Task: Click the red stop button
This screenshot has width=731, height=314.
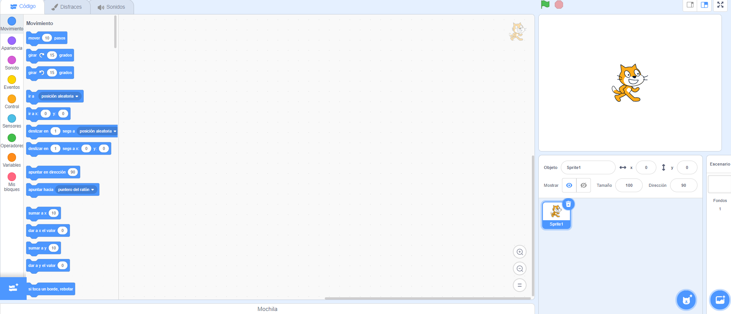Action: 559,5
